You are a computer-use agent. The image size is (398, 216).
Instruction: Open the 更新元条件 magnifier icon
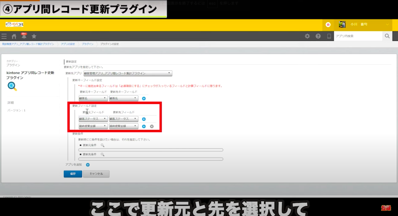[103, 145]
